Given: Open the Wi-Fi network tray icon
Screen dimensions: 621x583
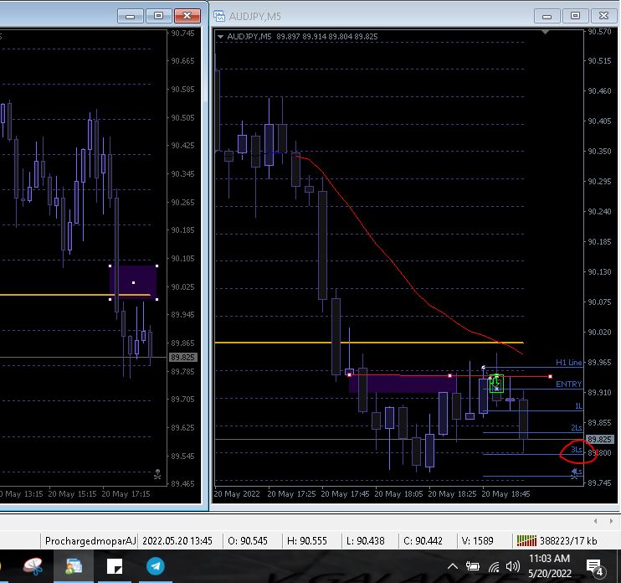Looking at the screenshot, I should 494,567.
